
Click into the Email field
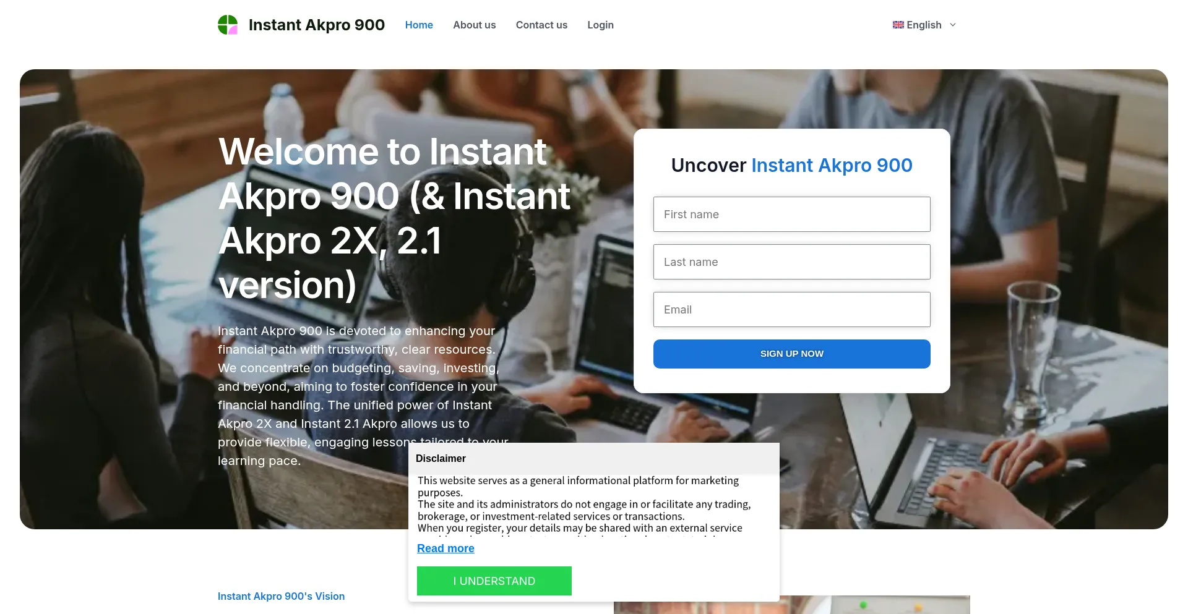tap(792, 310)
